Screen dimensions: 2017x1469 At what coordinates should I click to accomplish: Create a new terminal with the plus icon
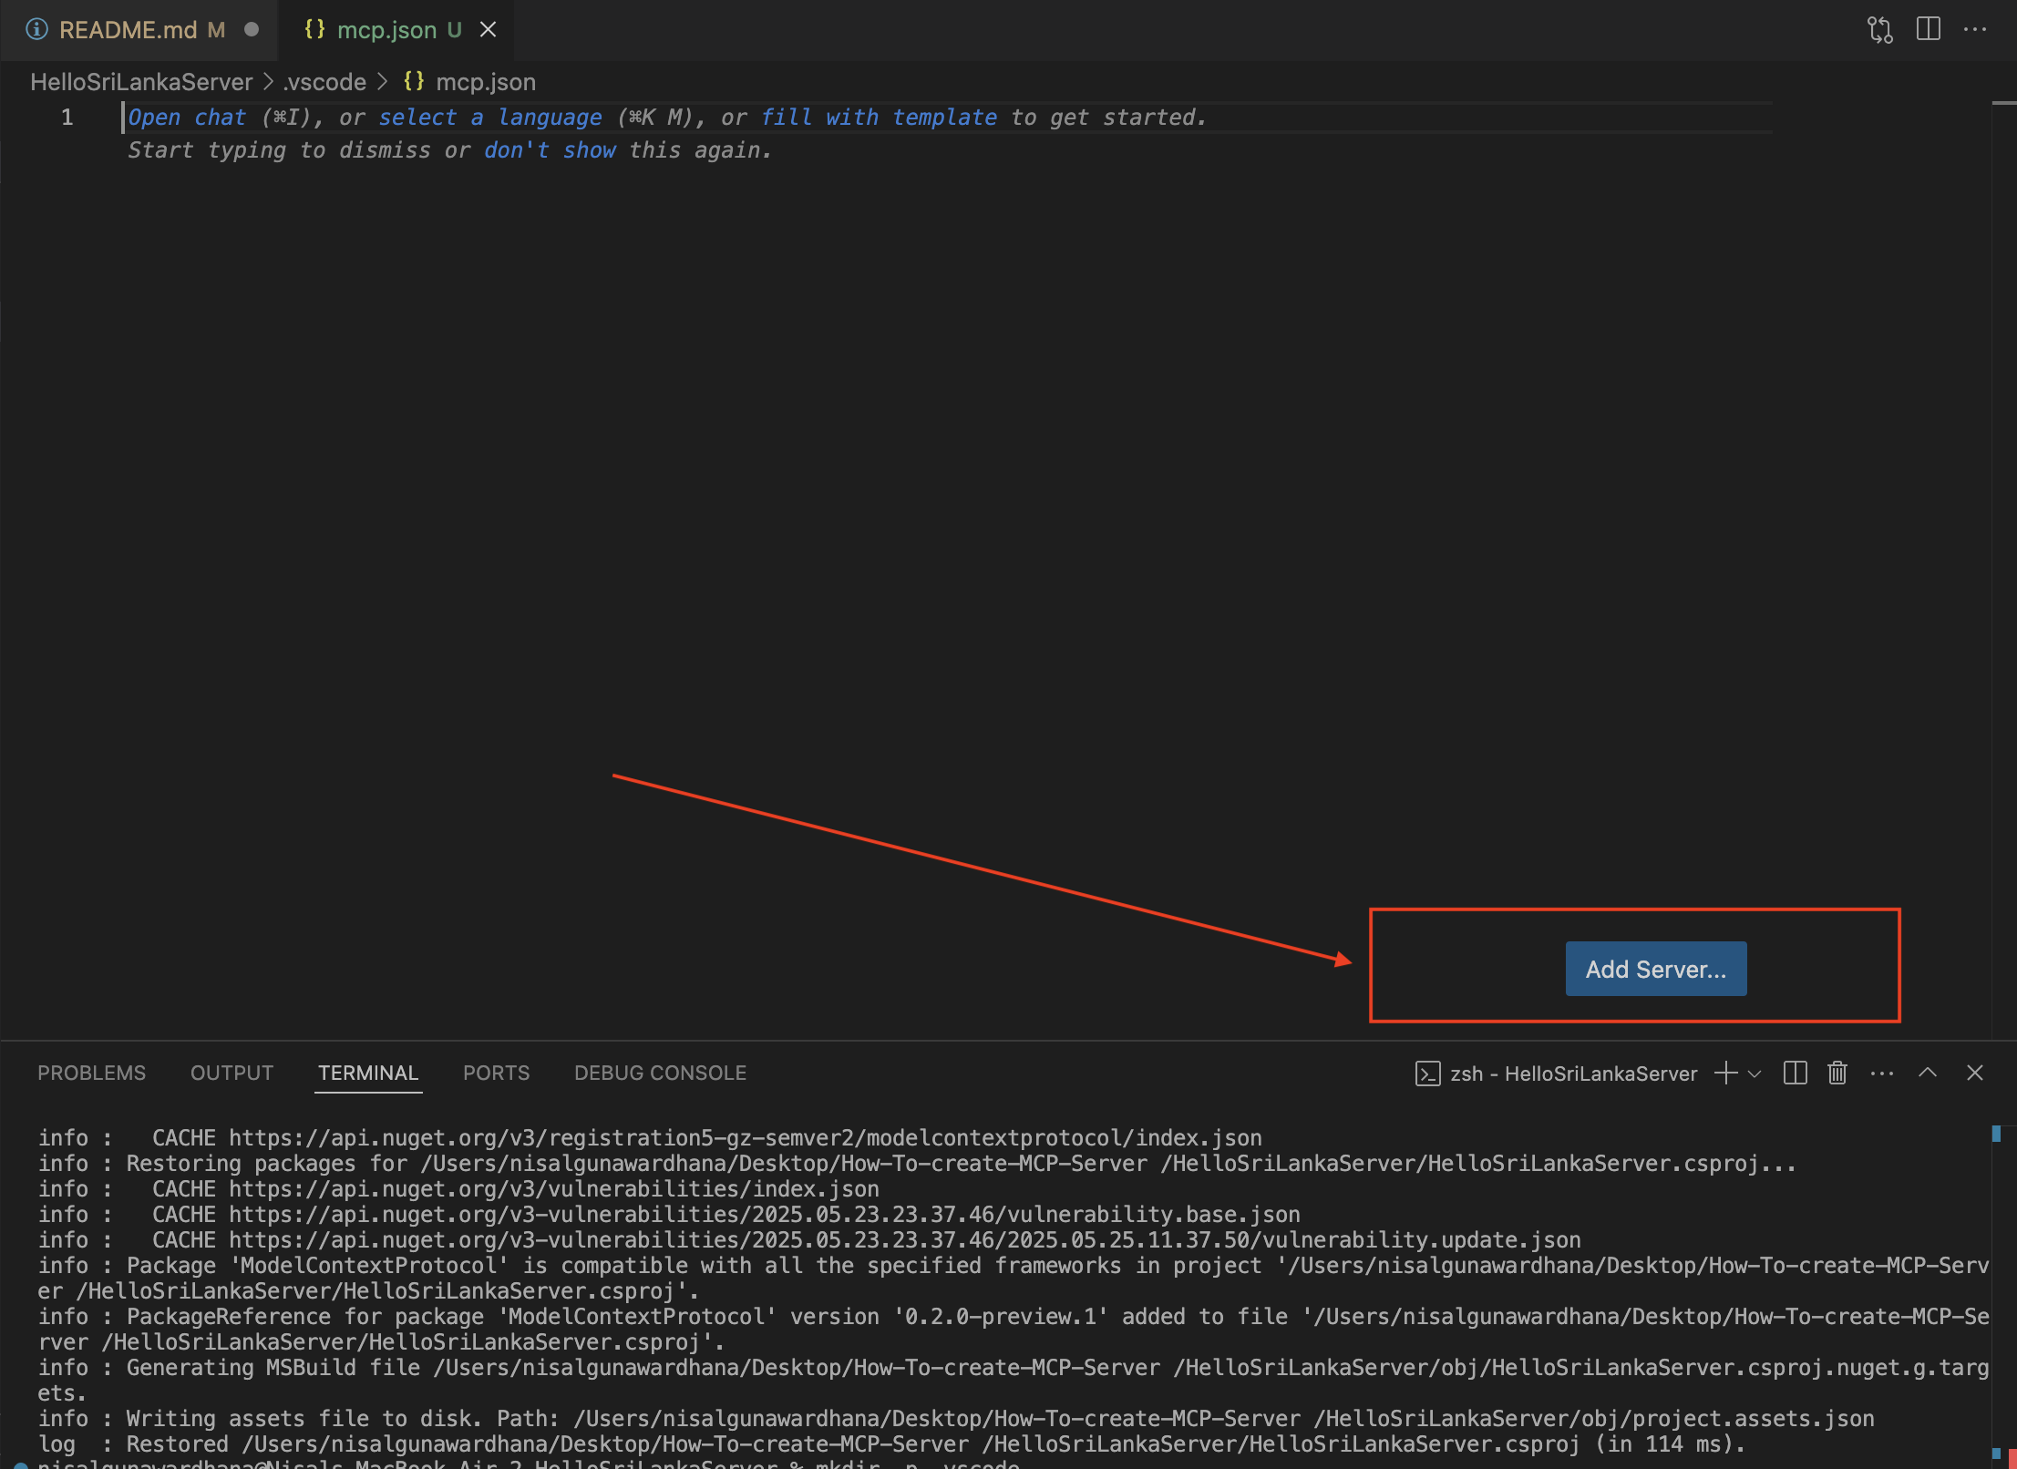(x=1724, y=1073)
